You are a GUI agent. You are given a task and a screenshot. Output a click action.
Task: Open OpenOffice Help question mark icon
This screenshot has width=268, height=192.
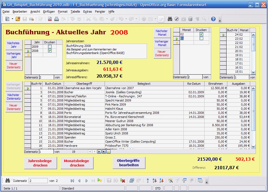213,19
